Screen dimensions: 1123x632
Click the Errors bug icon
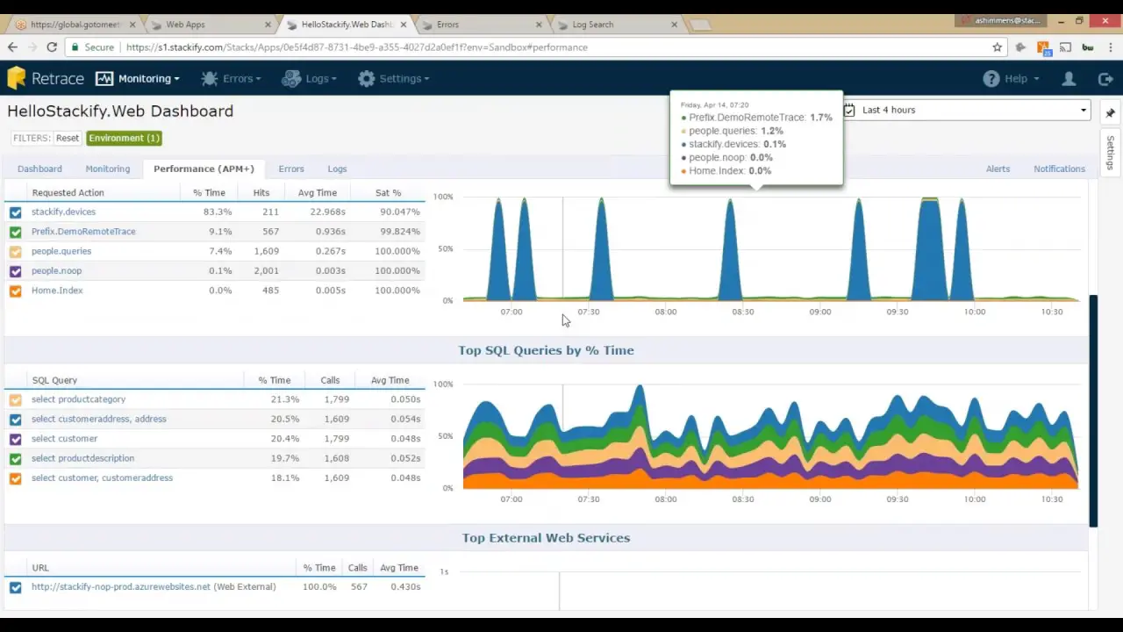coord(209,78)
